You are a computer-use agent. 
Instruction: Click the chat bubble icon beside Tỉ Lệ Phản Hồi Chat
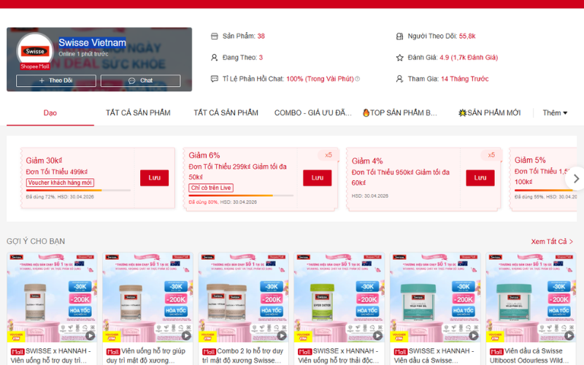tap(214, 79)
